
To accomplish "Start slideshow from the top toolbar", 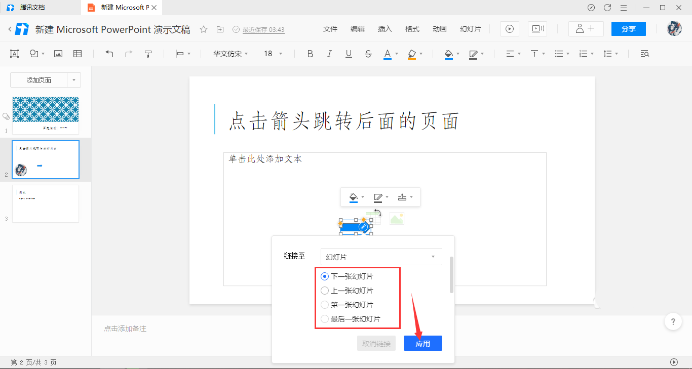I will tap(509, 29).
